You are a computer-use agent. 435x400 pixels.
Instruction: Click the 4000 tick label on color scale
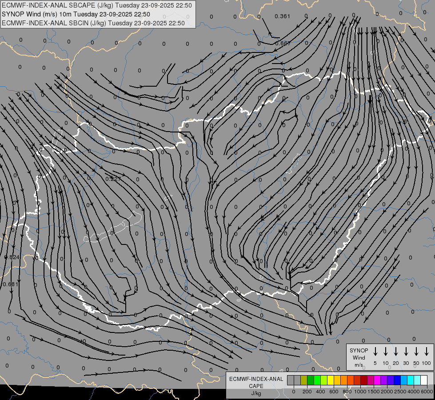pos(413,392)
